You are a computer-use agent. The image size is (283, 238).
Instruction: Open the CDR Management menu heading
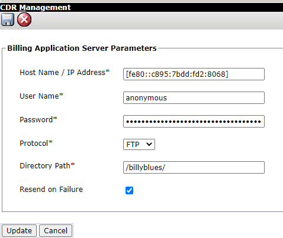click(36, 8)
